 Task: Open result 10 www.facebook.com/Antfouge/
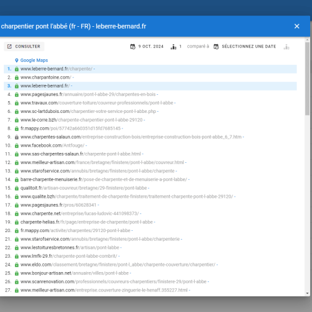(52, 145)
